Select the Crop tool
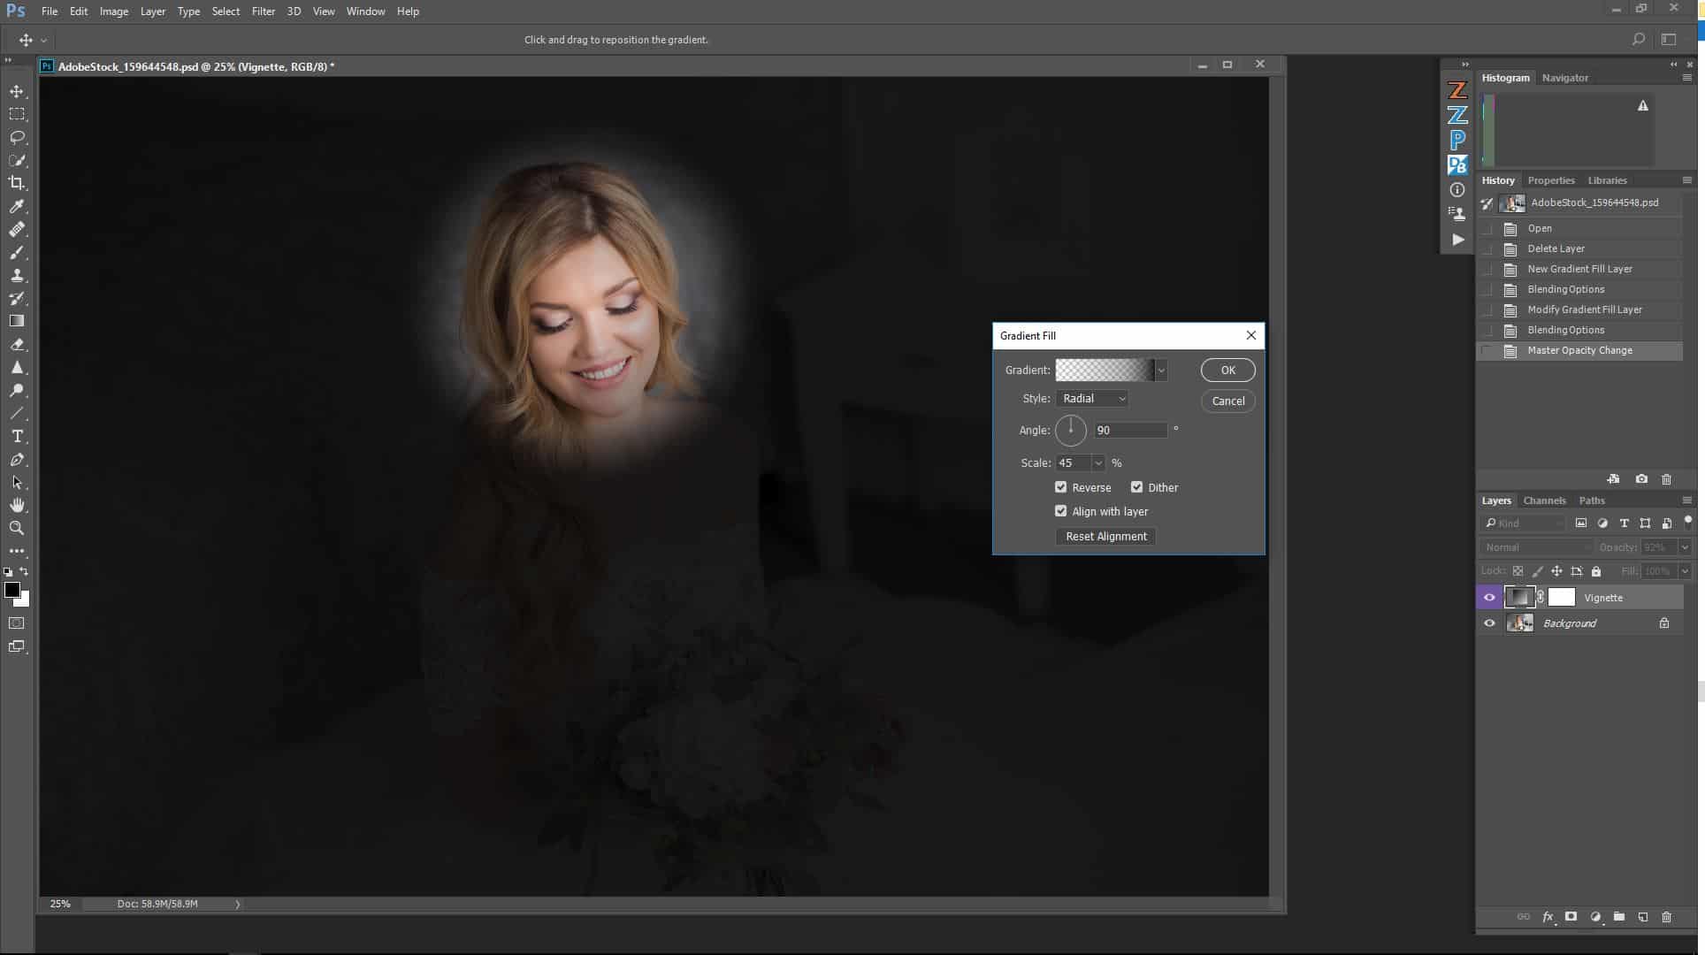This screenshot has height=955, width=1705. [x=16, y=183]
